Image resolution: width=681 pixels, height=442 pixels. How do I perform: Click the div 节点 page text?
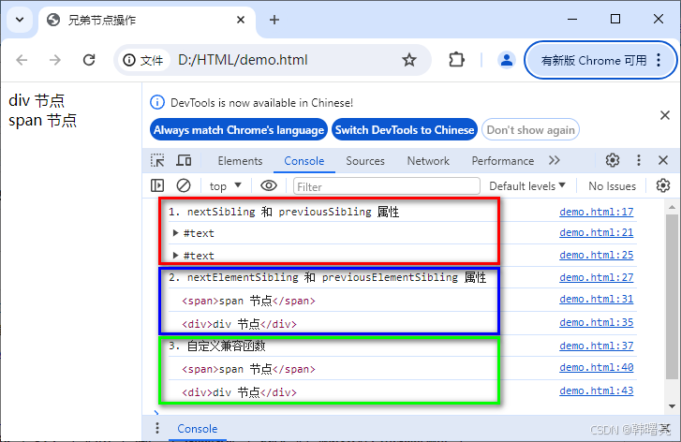click(37, 100)
